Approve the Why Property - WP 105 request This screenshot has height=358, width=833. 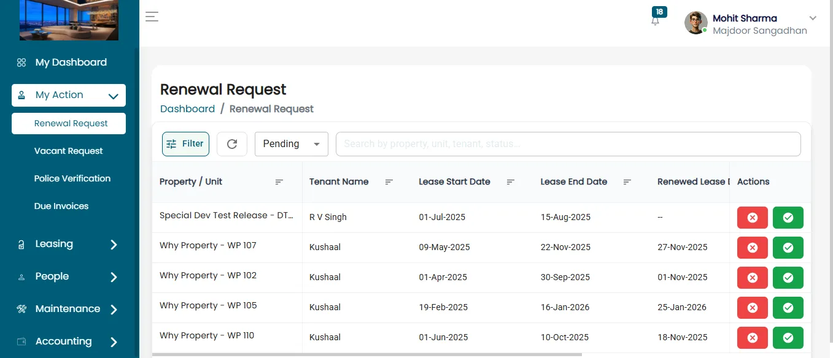coord(788,308)
